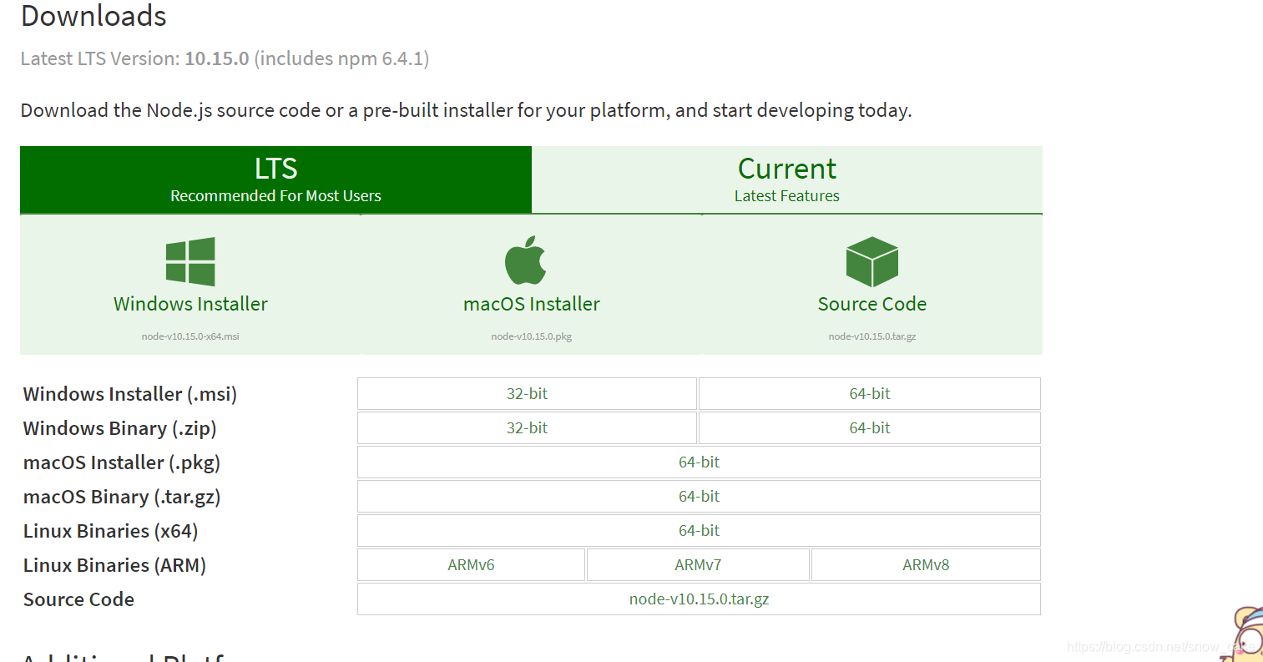Download 64-bit macOS Installer (.pkg)

click(699, 462)
